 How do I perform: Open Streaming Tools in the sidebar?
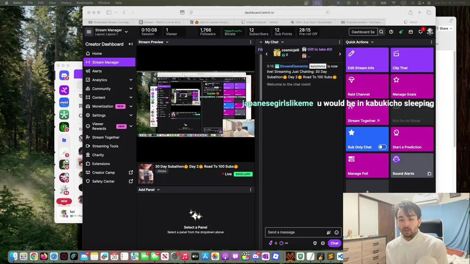(109, 146)
